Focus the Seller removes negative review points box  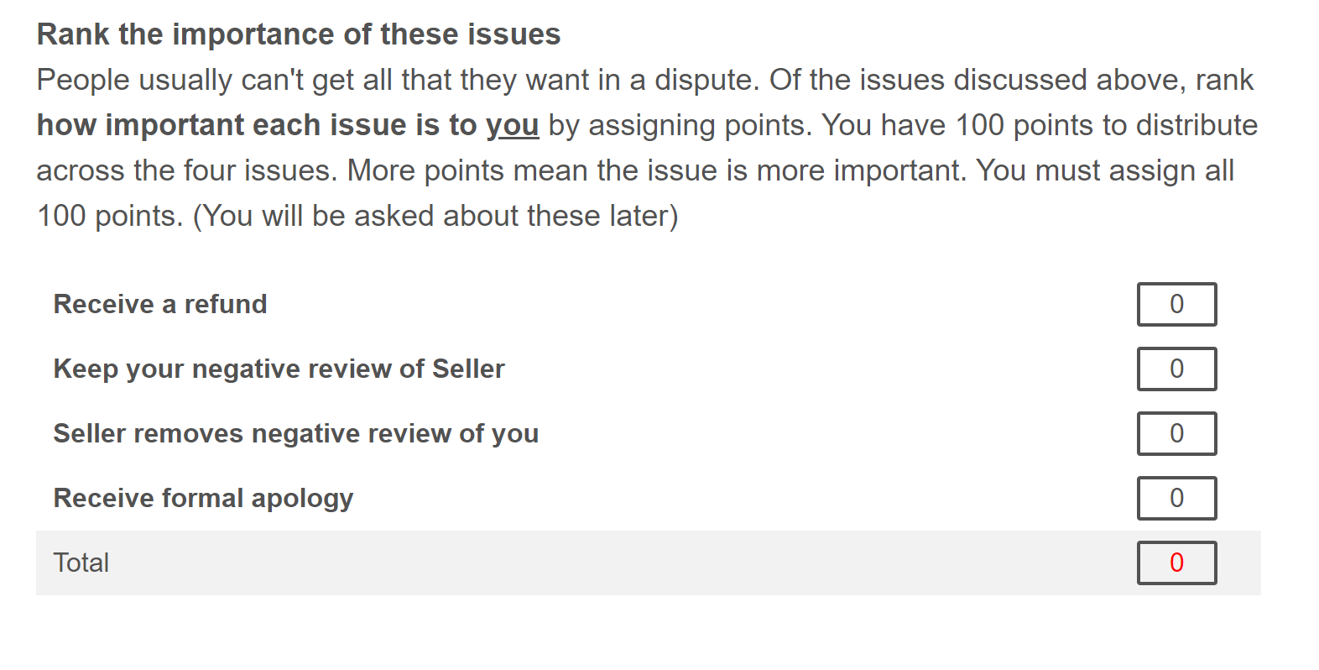[1176, 433]
